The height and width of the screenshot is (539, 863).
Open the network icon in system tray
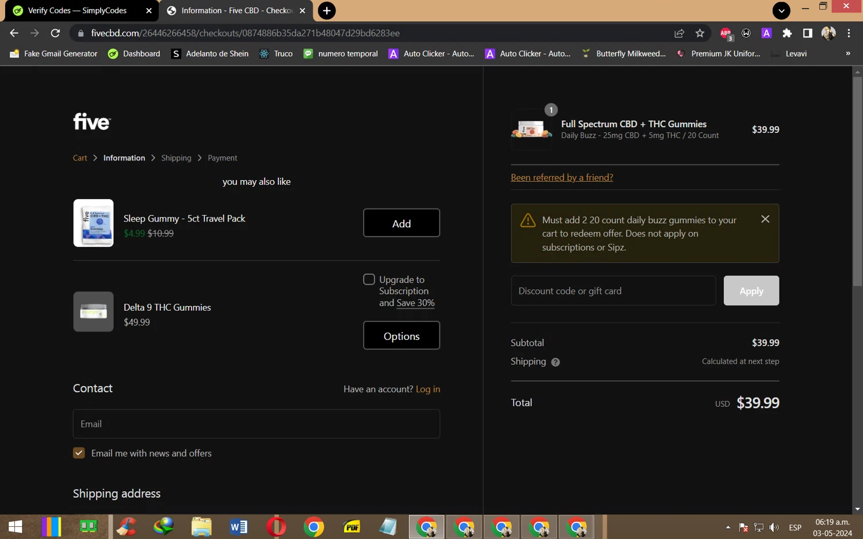tap(759, 527)
